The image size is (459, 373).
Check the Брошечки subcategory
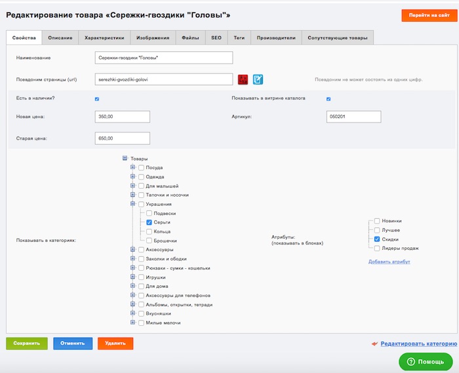point(149,241)
